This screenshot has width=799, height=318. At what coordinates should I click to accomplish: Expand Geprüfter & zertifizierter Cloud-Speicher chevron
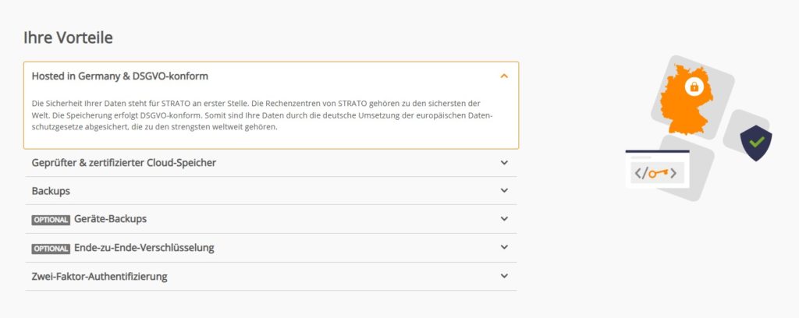tap(504, 163)
